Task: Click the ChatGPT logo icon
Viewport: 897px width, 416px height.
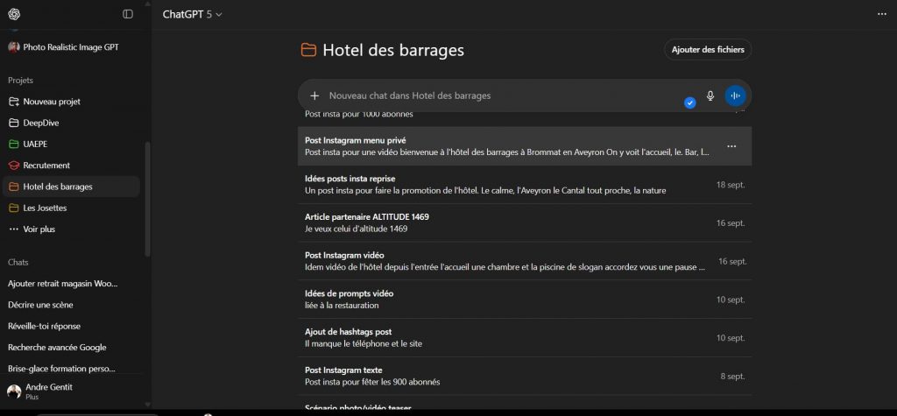Action: click(x=14, y=14)
